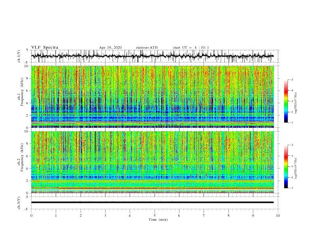Click the ch.1 spectrogram image

[x=152, y=96]
